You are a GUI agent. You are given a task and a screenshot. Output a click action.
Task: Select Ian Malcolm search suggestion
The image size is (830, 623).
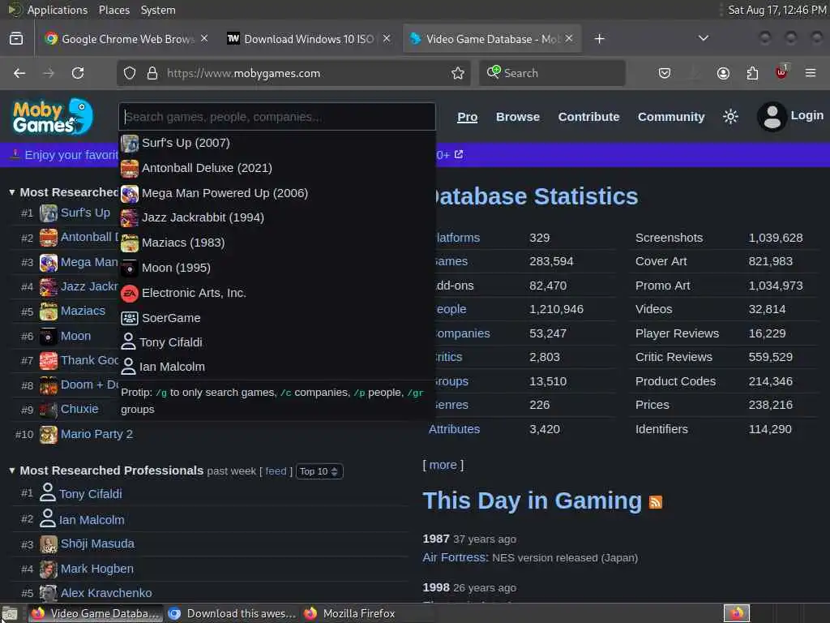tap(277, 367)
